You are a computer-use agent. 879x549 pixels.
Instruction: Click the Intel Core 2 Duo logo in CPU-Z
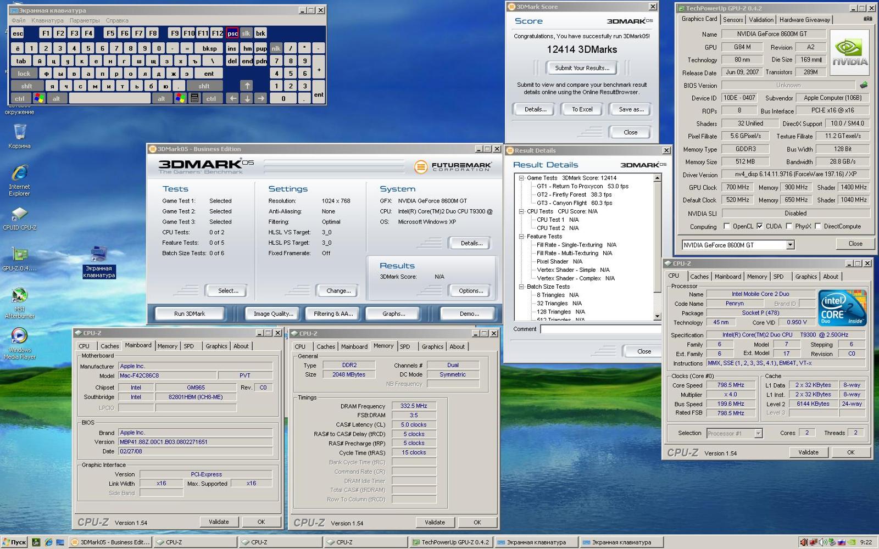click(x=842, y=307)
